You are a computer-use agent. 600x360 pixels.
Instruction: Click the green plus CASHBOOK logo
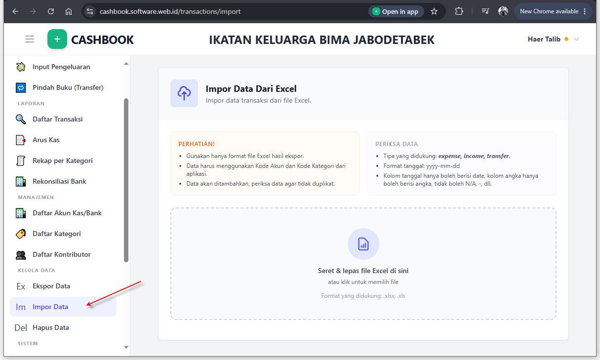click(57, 39)
